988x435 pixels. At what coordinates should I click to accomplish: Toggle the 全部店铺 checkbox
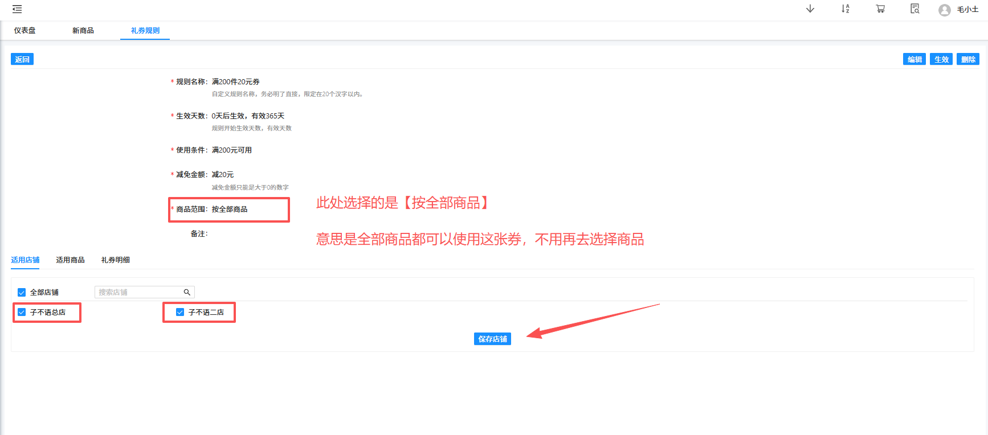[22, 293]
